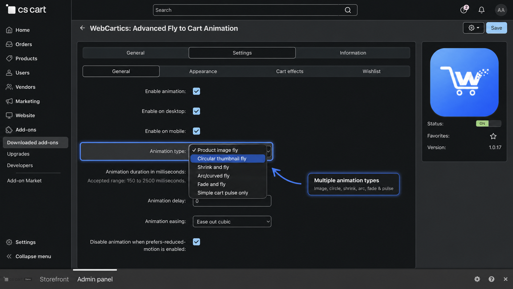Click the Orders inbox icon
This screenshot has height=289, width=513.
[9, 44]
